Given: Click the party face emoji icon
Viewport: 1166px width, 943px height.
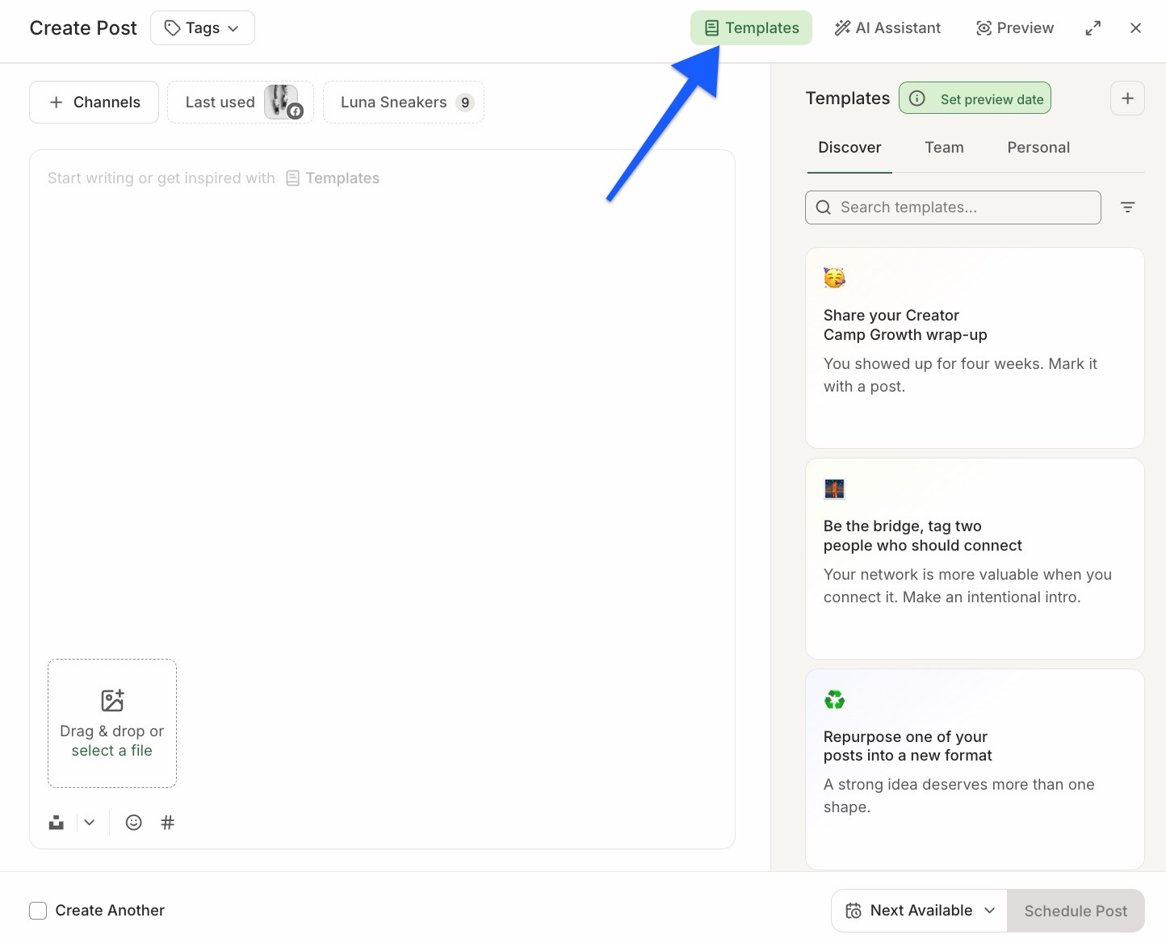Looking at the screenshot, I should coord(834,278).
